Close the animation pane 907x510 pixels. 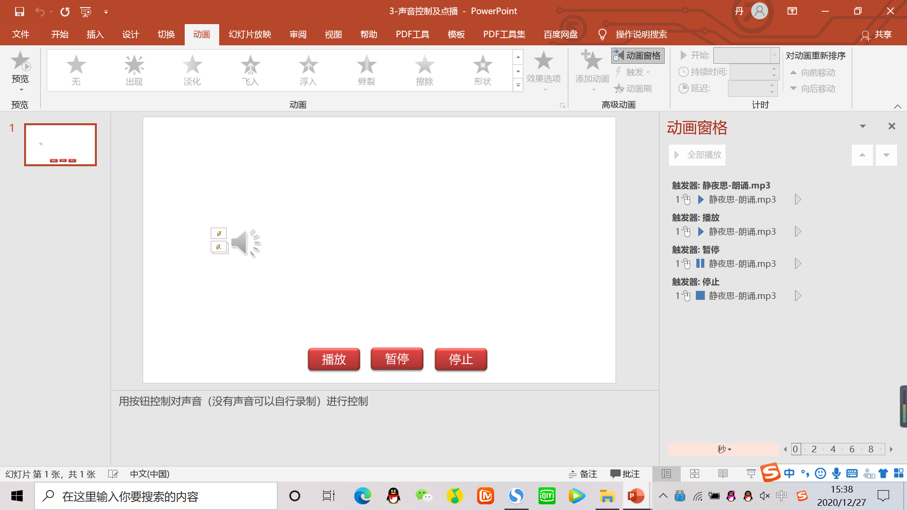(892, 126)
